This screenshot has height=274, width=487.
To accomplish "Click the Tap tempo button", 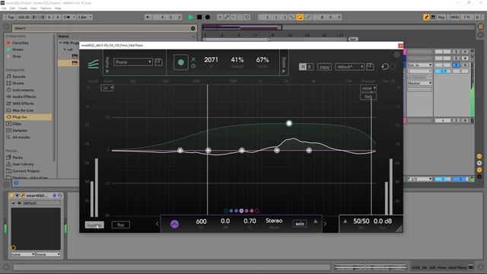I will 11,17.
